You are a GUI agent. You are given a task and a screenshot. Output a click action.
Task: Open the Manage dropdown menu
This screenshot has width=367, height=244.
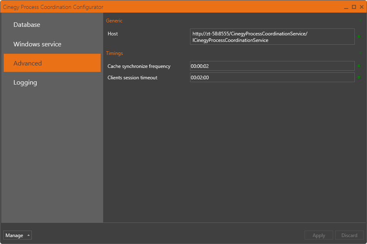click(x=18, y=235)
